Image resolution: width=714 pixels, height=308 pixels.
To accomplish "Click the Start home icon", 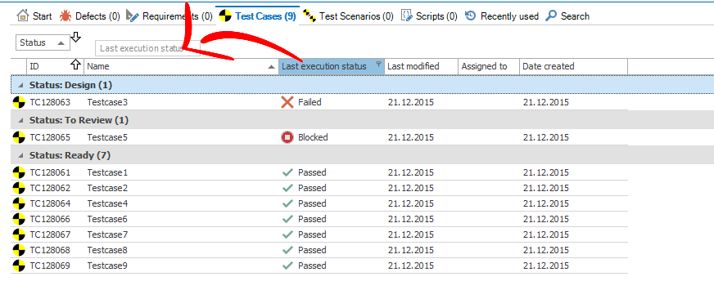I will point(22,16).
